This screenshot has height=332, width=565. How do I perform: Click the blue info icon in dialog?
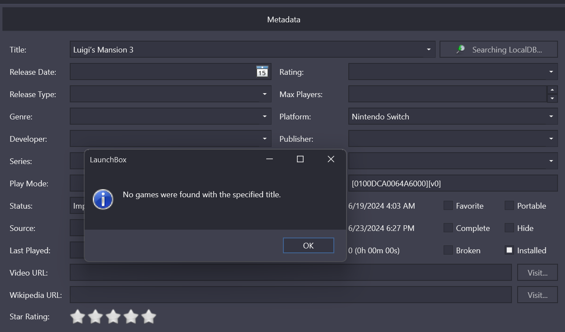pos(103,199)
